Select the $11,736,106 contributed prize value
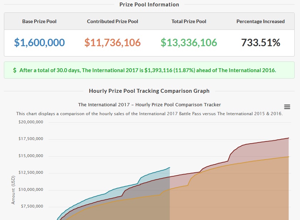The height and width of the screenshot is (220, 300). coord(112,43)
